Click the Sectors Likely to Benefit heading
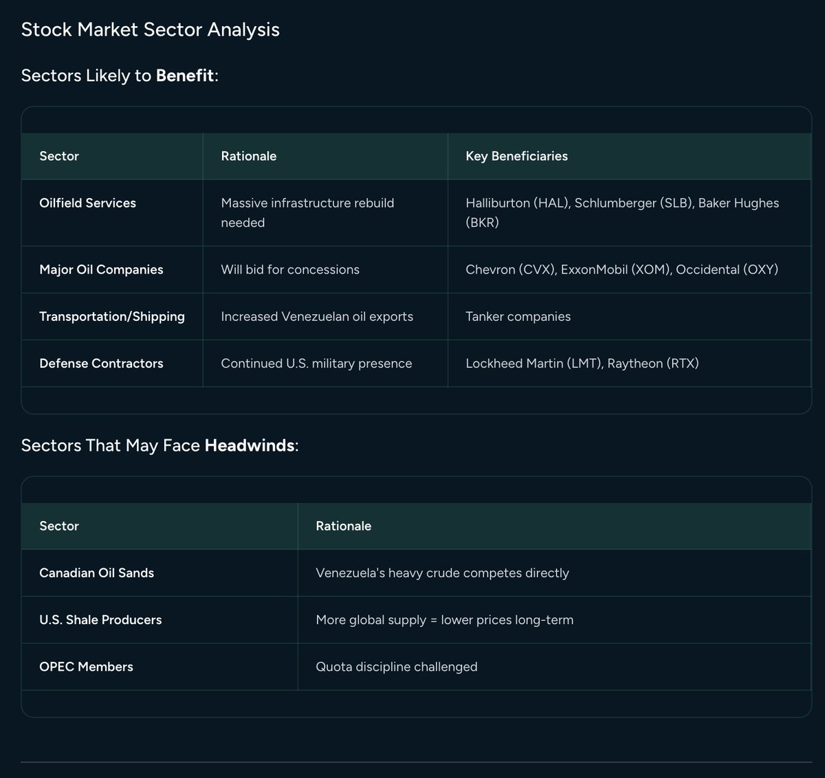 [120, 76]
